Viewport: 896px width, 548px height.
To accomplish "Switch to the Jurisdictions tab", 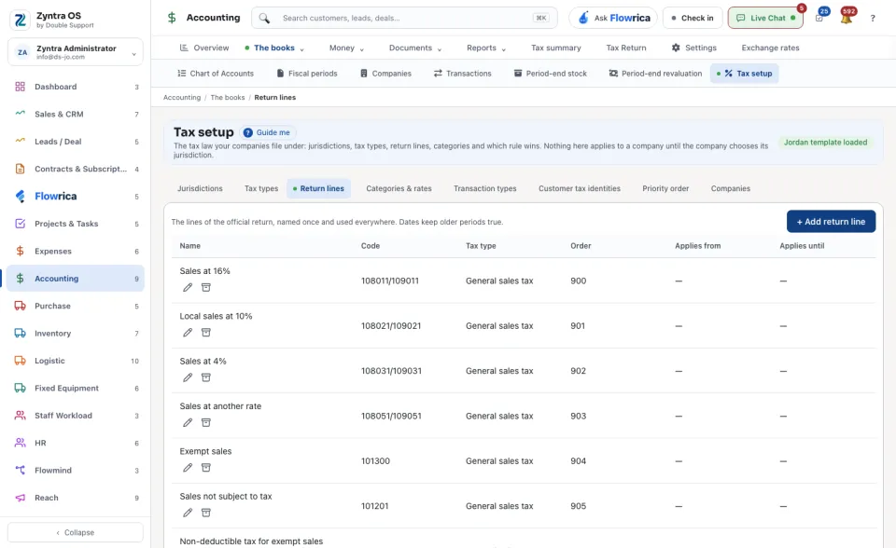I will pyautogui.click(x=200, y=188).
